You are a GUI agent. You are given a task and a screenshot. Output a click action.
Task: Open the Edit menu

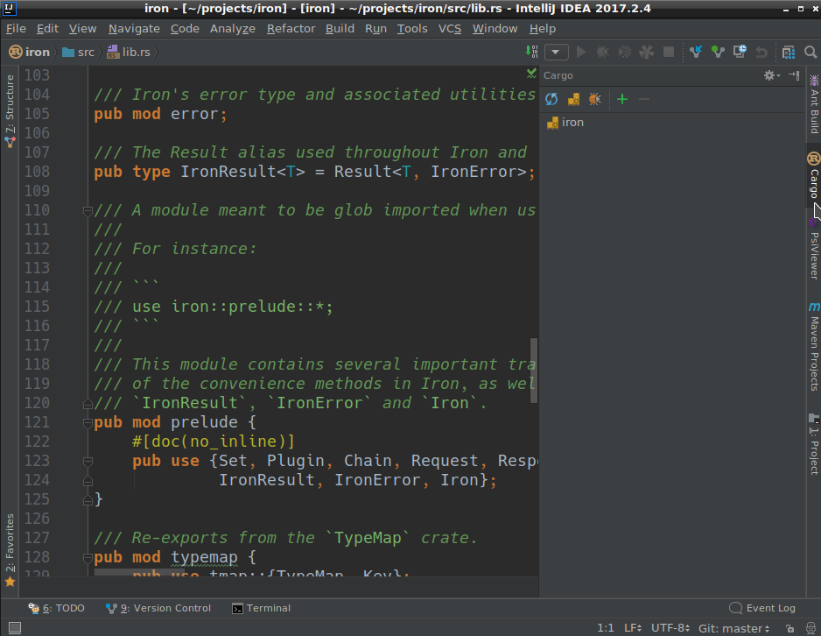click(47, 29)
